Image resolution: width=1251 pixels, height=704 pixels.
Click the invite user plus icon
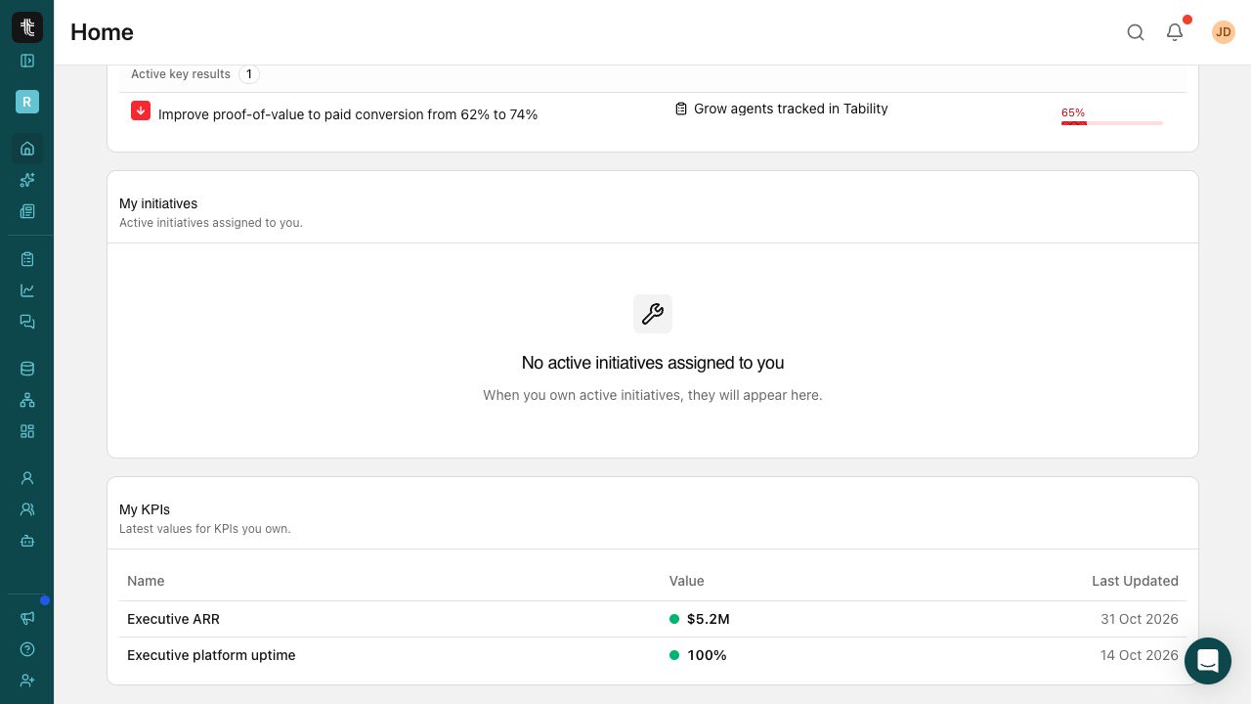click(27, 681)
